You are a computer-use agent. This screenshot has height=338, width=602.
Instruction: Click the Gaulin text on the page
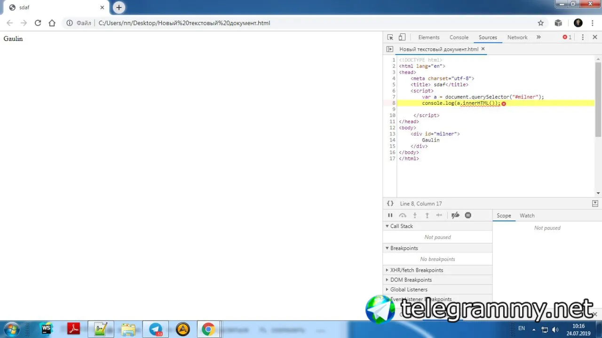pyautogui.click(x=13, y=39)
